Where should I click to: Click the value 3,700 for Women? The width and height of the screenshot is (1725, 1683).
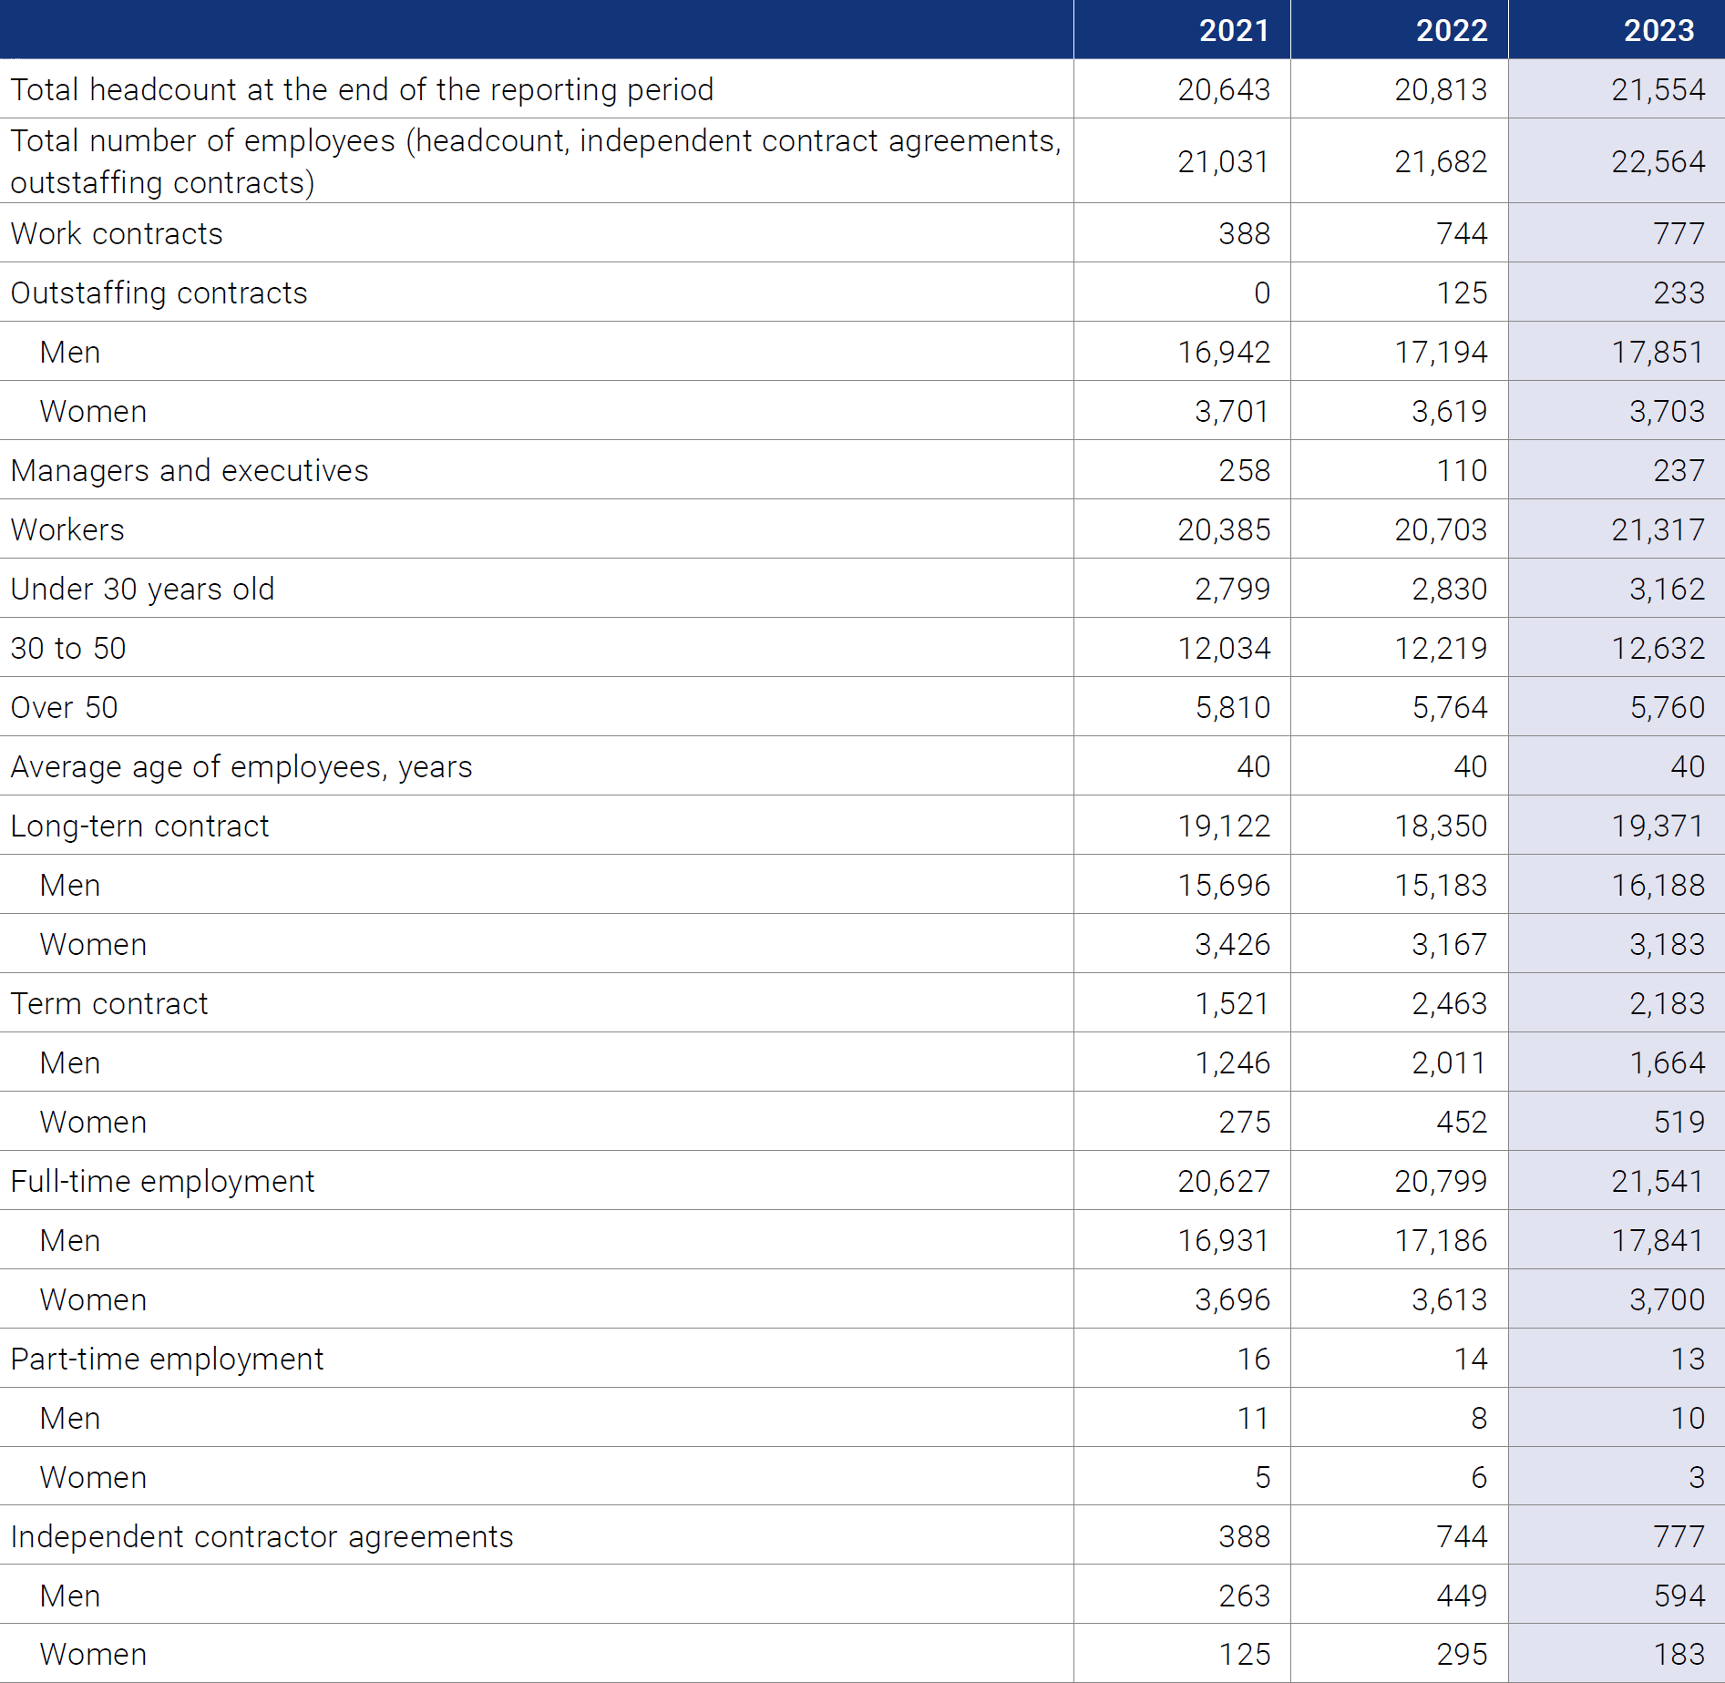coord(1667,1299)
